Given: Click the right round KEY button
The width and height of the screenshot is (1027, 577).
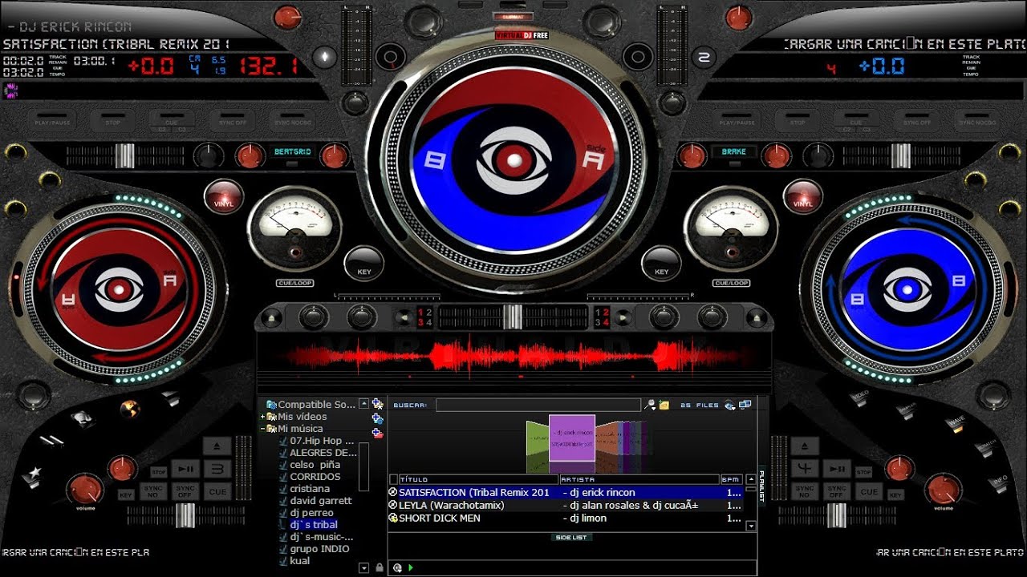Looking at the screenshot, I should (x=662, y=264).
